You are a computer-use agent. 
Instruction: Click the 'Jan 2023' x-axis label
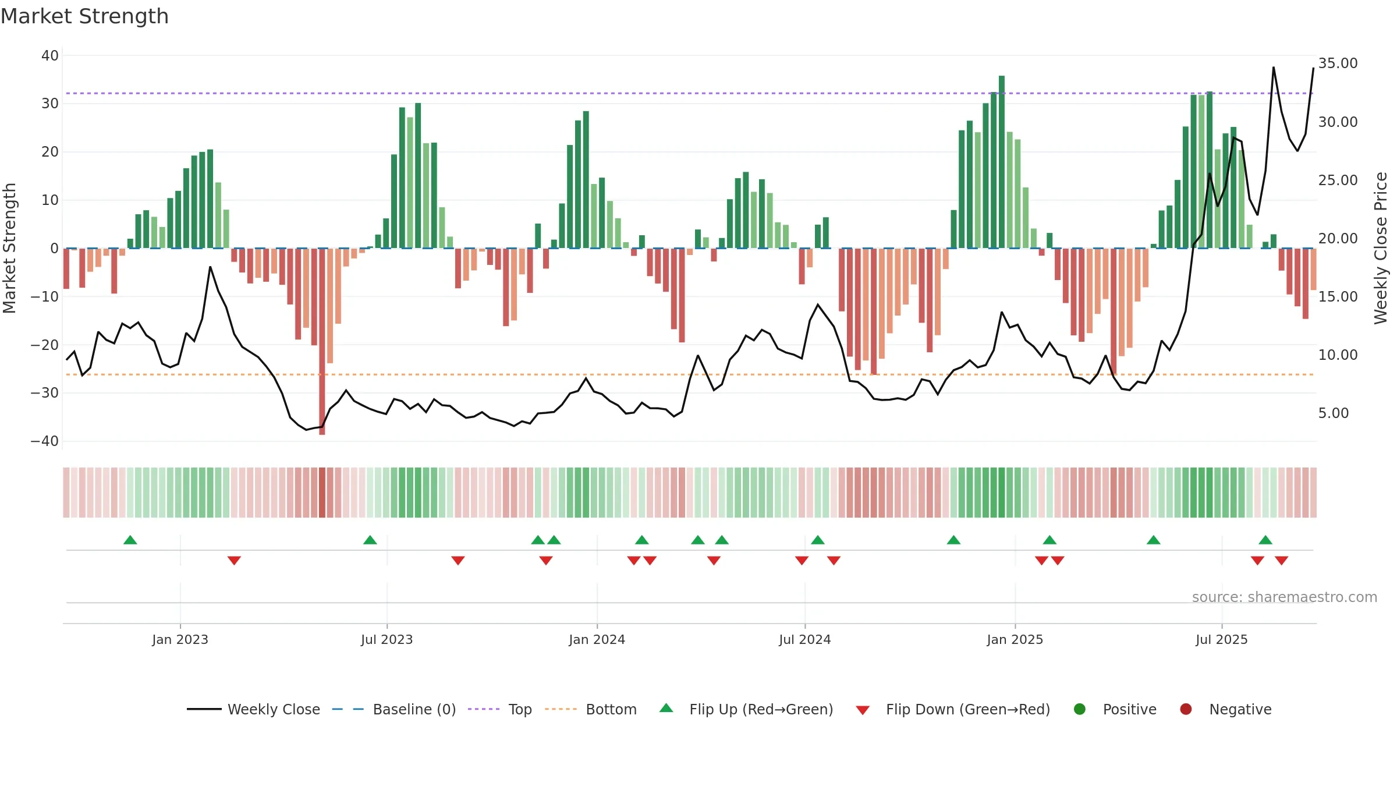[x=180, y=639]
